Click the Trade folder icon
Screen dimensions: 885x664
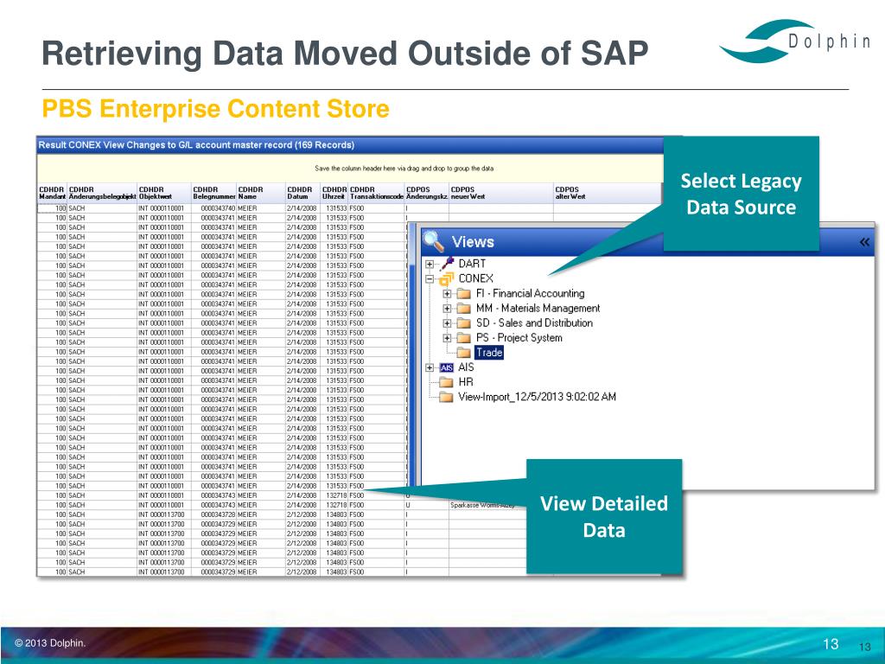pos(464,353)
